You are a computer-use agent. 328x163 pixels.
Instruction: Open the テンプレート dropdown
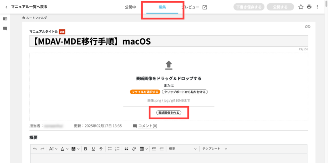coord(214,149)
